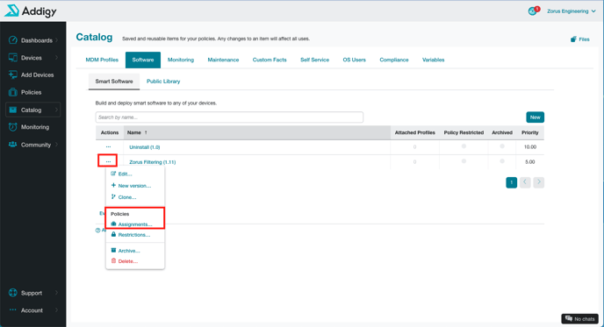604x327 pixels.
Task: Open actions menu for Zorus Filtering (1.11)
Action: [108, 161]
